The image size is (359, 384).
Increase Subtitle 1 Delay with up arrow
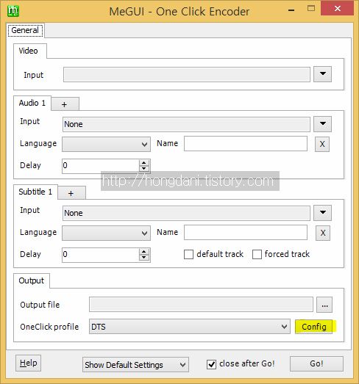point(143,252)
